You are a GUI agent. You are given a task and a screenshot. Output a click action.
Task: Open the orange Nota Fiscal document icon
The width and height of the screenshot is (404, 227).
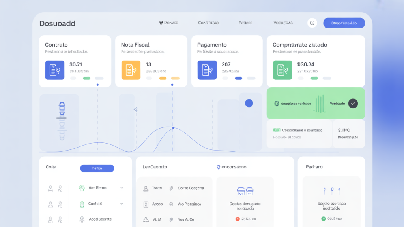(x=131, y=70)
